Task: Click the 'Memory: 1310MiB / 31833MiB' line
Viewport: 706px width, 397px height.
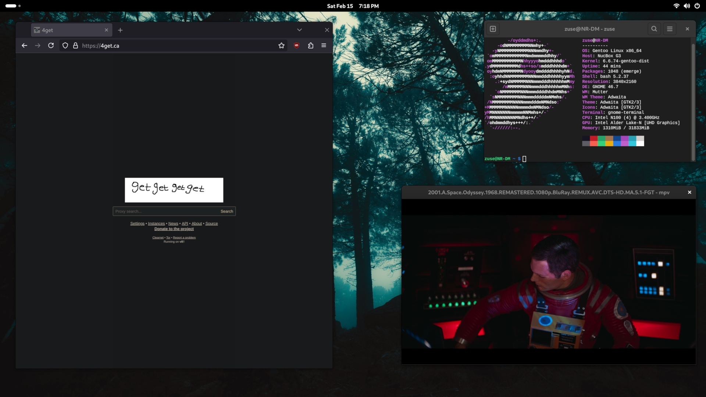Action: pyautogui.click(x=616, y=128)
